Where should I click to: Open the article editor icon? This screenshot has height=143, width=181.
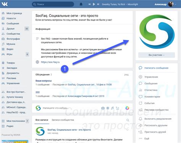coord(117,108)
